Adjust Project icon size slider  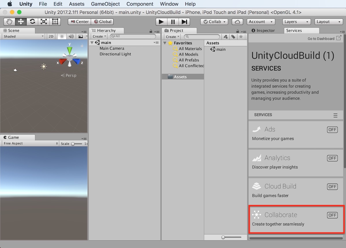[231, 237]
